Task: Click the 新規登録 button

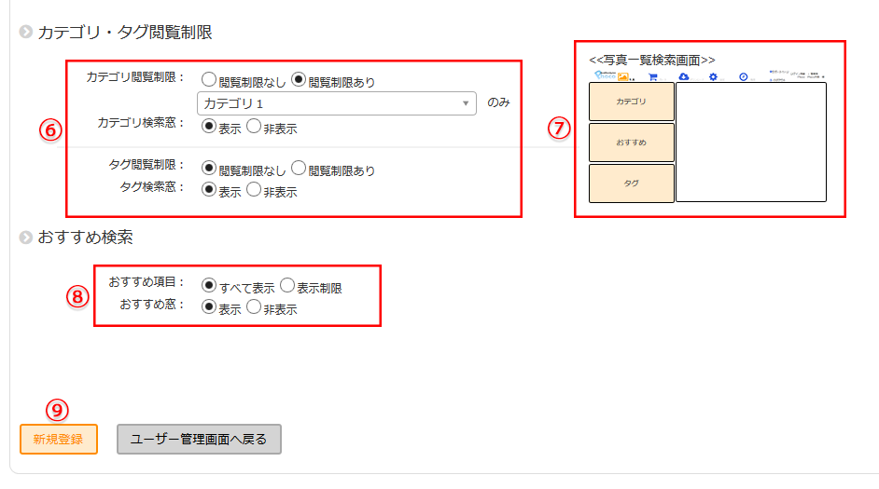Action: (x=58, y=439)
